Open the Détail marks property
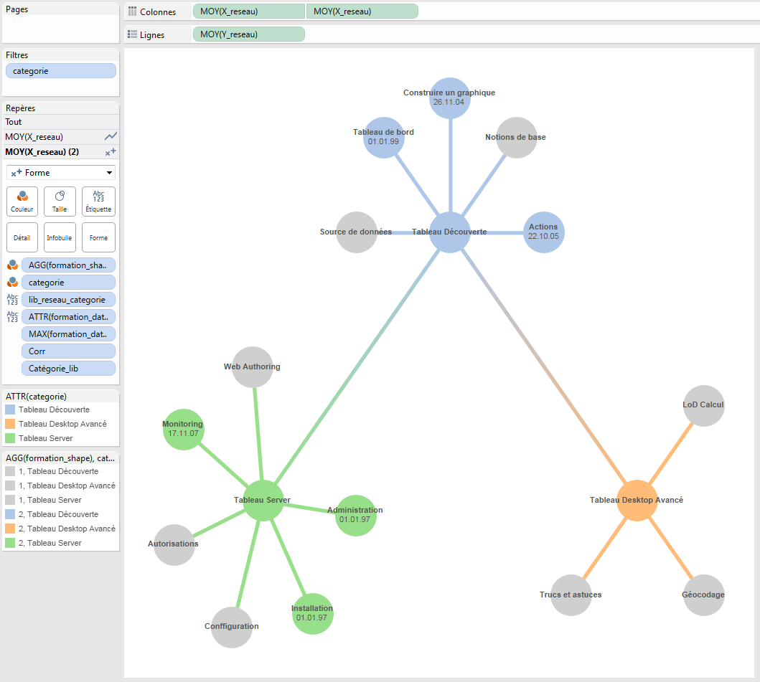The height and width of the screenshot is (682, 760). tap(22, 237)
